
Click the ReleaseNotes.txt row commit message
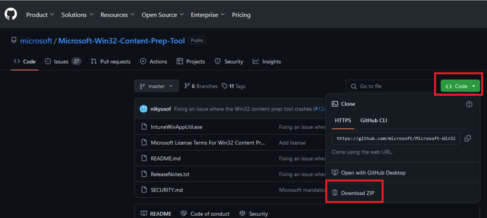tap(302, 174)
